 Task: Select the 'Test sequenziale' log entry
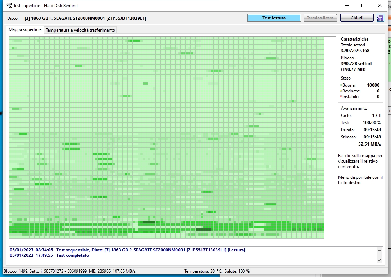point(127,250)
